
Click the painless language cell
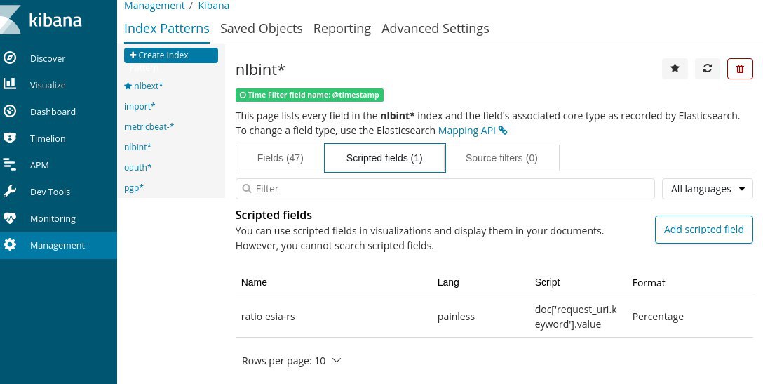pos(456,317)
